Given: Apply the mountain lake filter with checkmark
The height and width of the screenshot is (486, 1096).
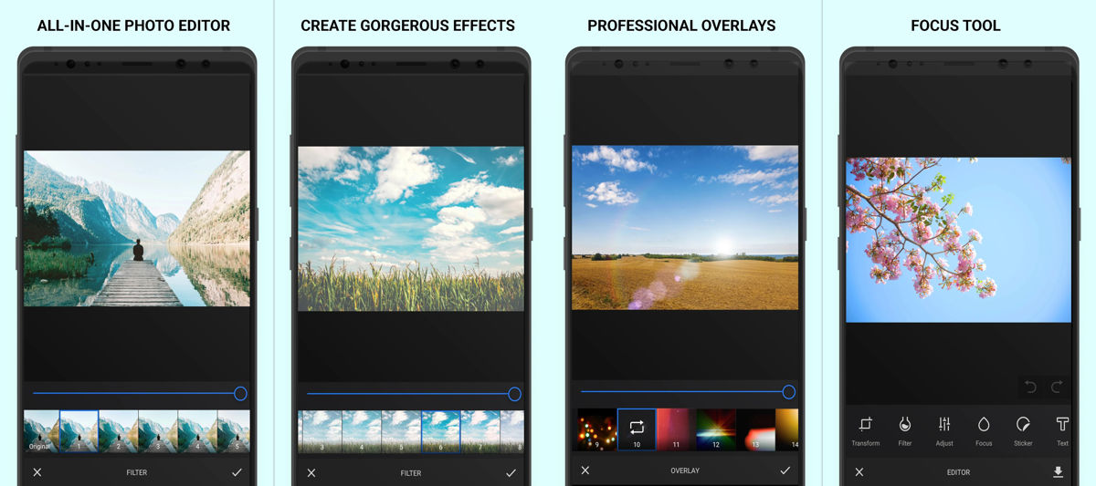Looking at the screenshot, I should click(x=237, y=472).
